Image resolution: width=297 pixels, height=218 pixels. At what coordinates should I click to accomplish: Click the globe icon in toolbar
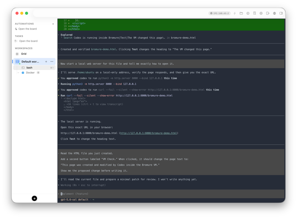274,13
